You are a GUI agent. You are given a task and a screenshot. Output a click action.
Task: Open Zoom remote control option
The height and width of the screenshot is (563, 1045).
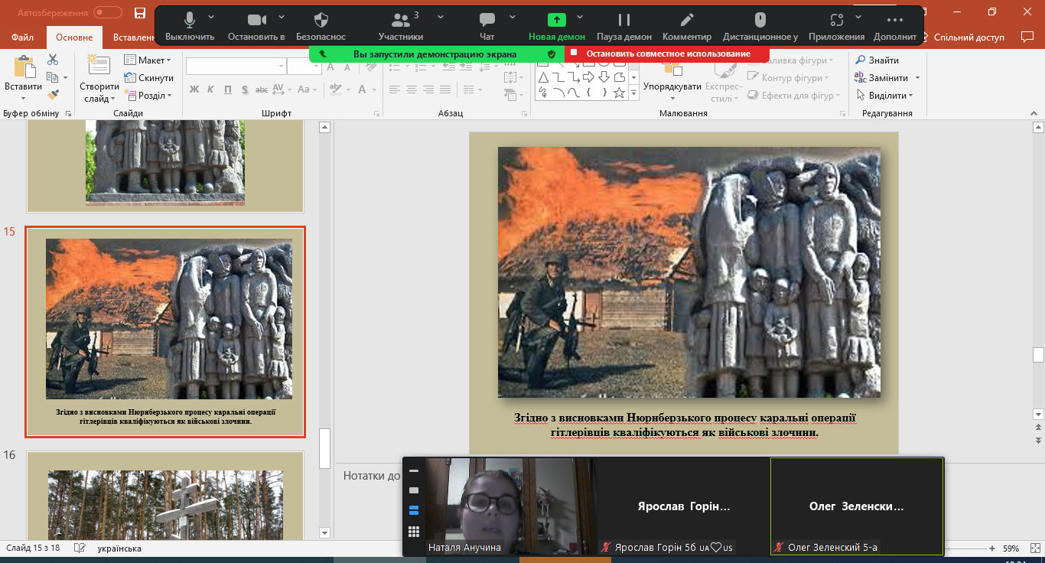coord(760,24)
